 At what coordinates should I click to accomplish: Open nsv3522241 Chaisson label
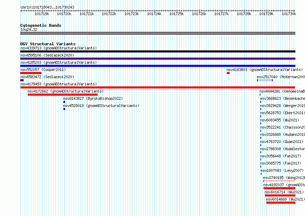coord(283,127)
